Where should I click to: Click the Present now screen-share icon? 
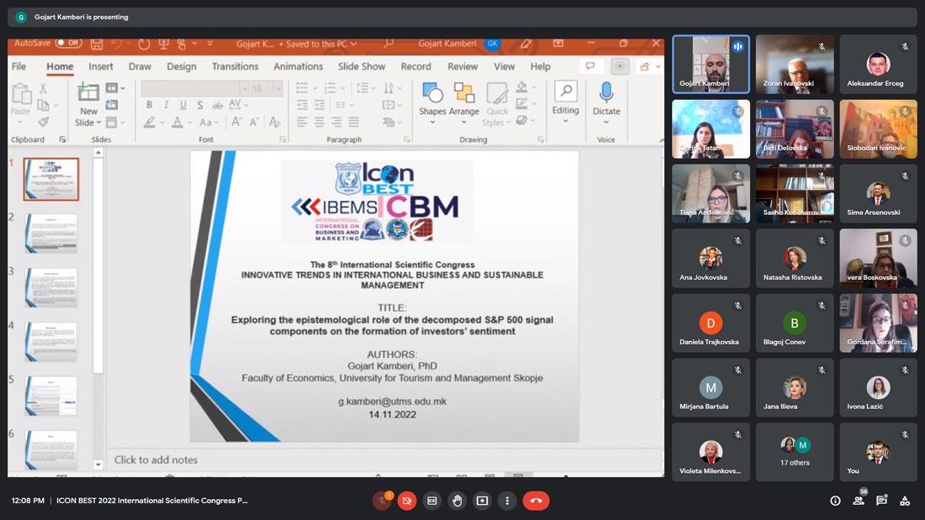482,501
